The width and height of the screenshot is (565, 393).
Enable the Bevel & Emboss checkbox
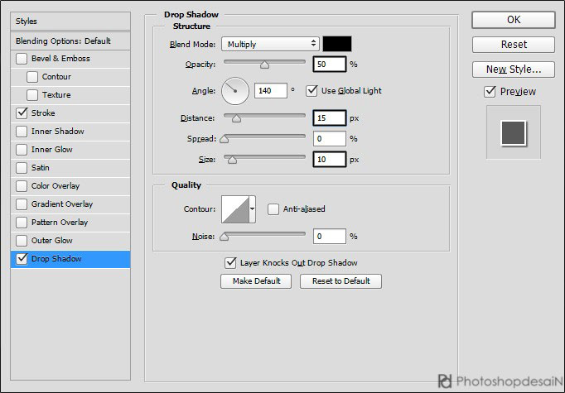click(22, 59)
